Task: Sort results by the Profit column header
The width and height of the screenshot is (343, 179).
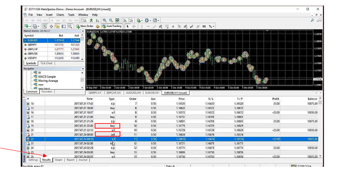Action: (x=276, y=99)
